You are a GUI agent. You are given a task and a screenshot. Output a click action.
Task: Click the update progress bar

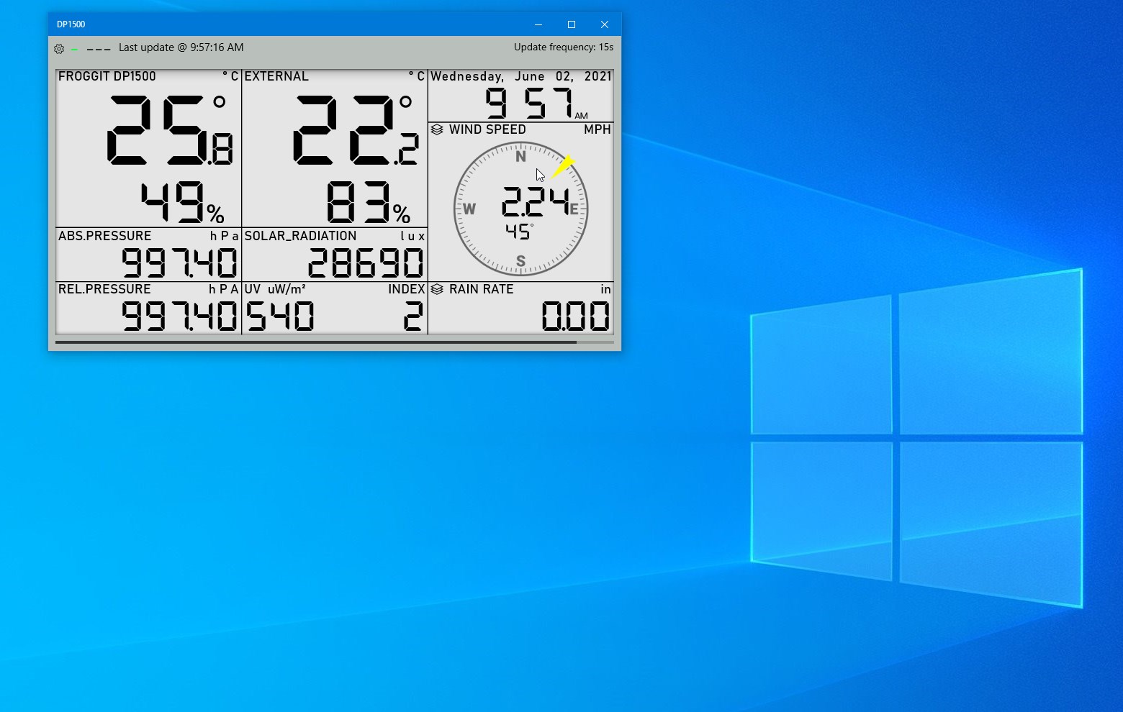click(x=334, y=342)
